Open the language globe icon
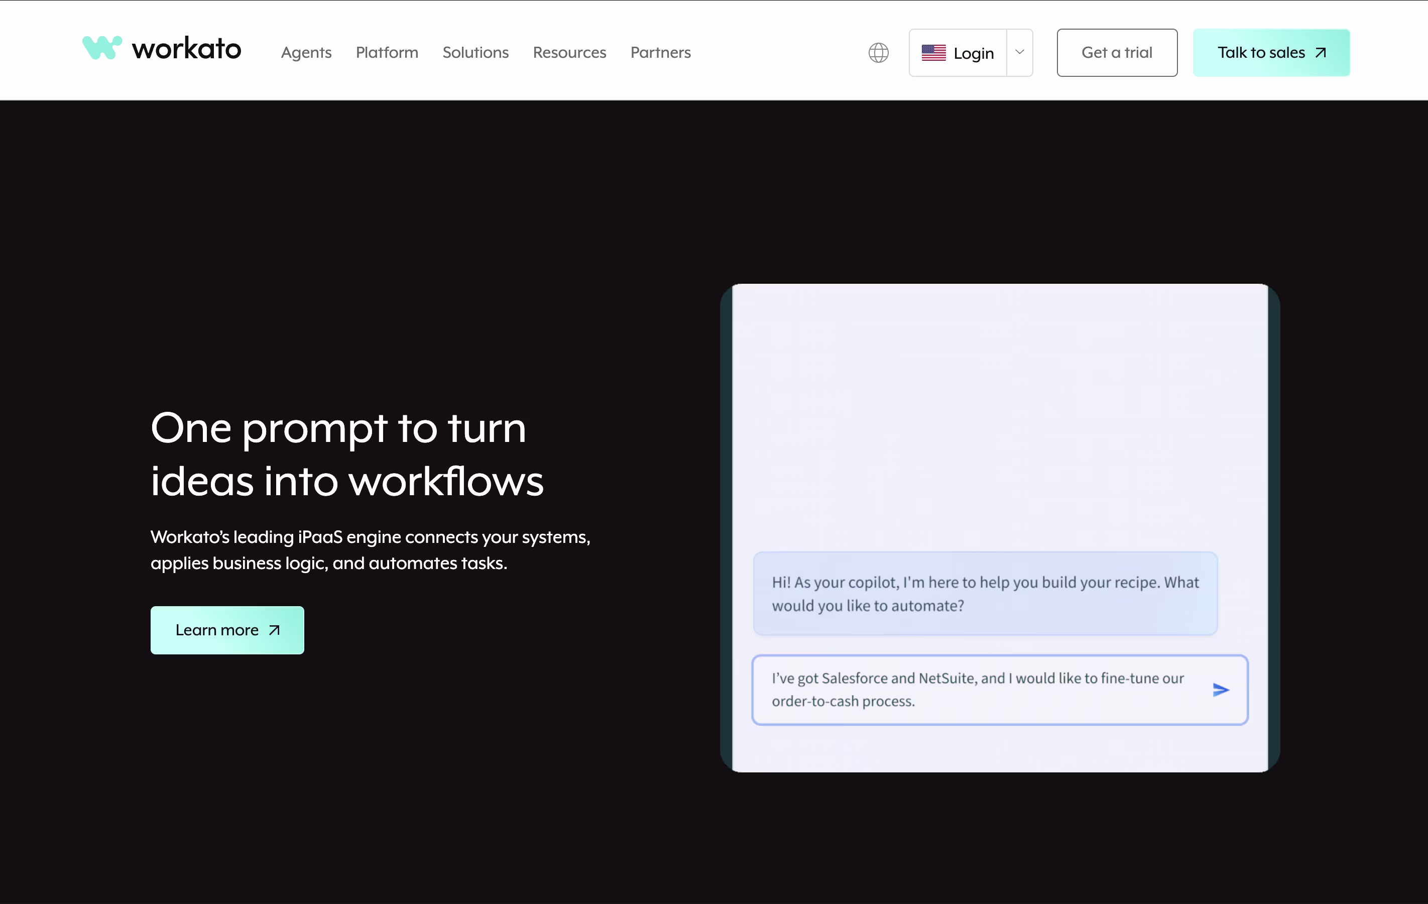 pyautogui.click(x=878, y=53)
